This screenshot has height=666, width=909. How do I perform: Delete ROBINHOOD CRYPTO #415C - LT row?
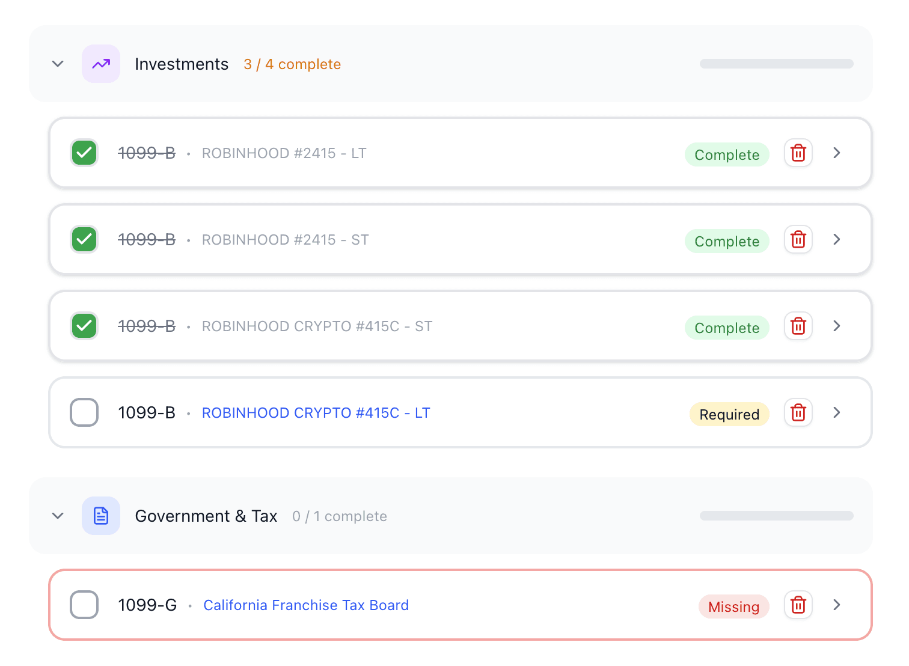(x=798, y=413)
